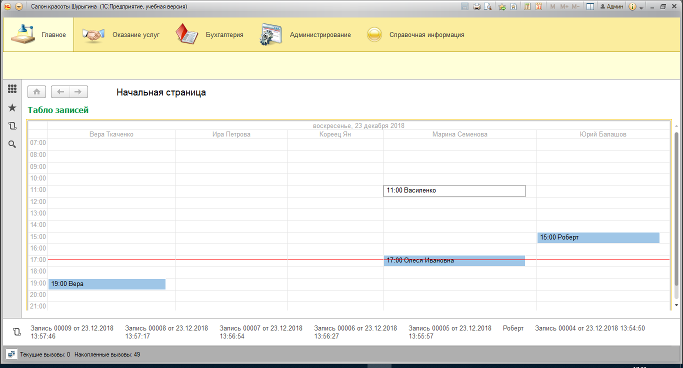Click the date header воскресенье, 23 декабря 2018
The height and width of the screenshot is (368, 683).
[358, 125]
